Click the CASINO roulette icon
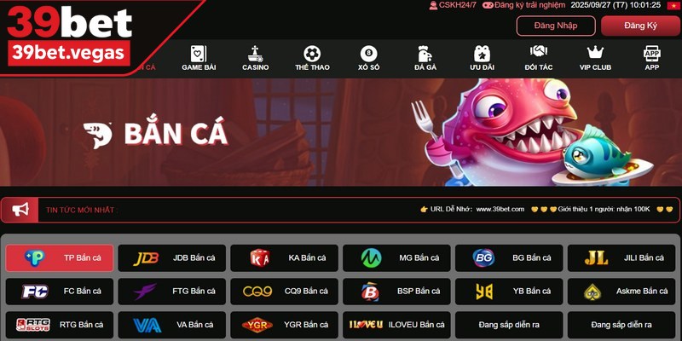 (x=255, y=54)
